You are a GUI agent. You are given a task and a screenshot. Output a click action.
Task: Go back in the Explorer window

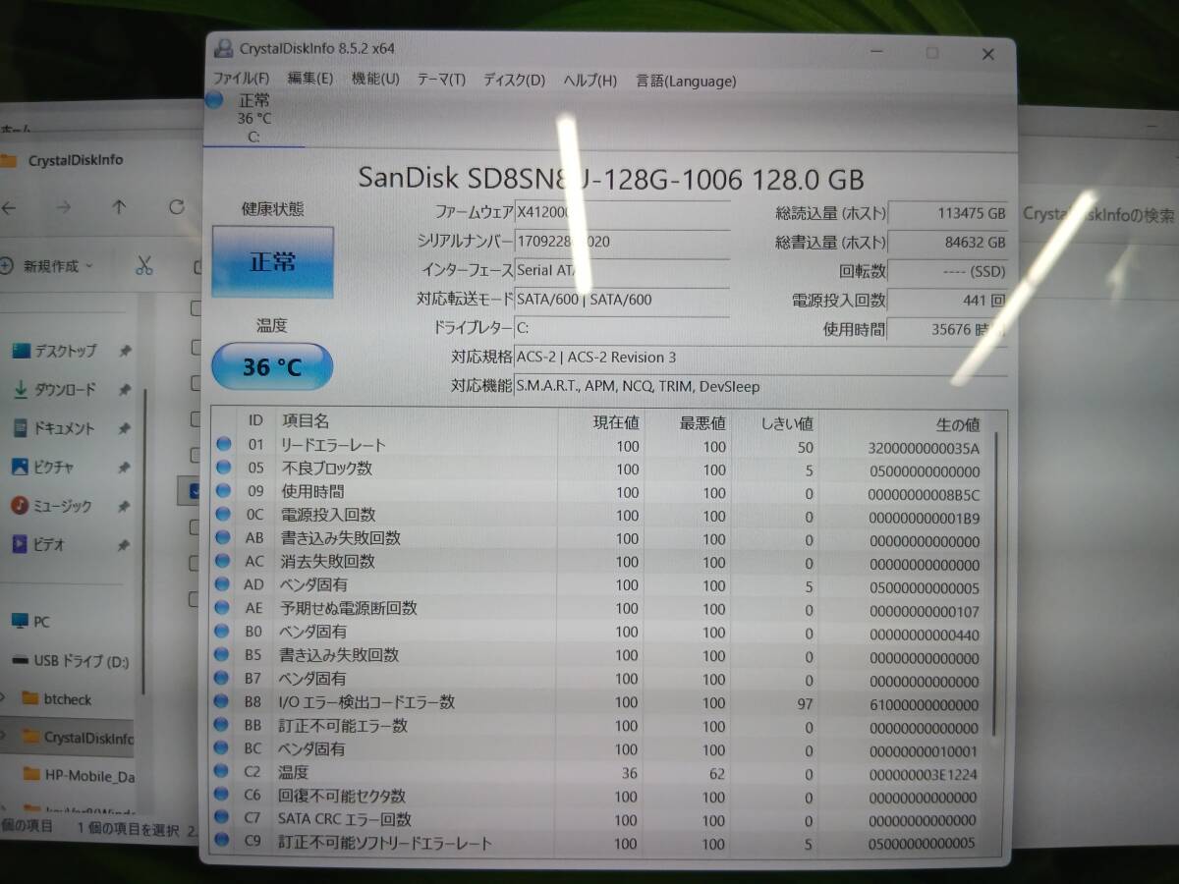[x=9, y=207]
